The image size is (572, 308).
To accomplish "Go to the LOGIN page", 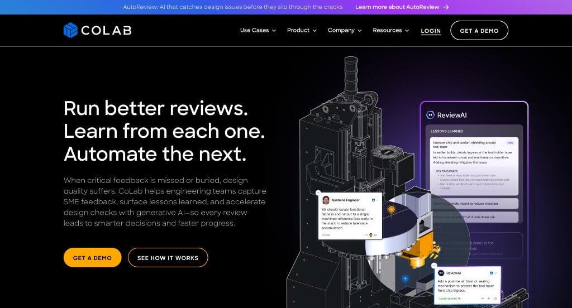I will (x=431, y=31).
